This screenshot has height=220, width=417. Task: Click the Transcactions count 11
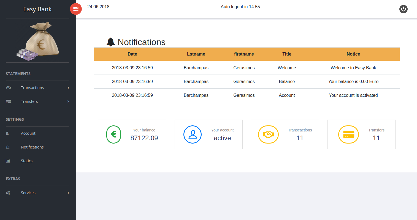[300, 138]
